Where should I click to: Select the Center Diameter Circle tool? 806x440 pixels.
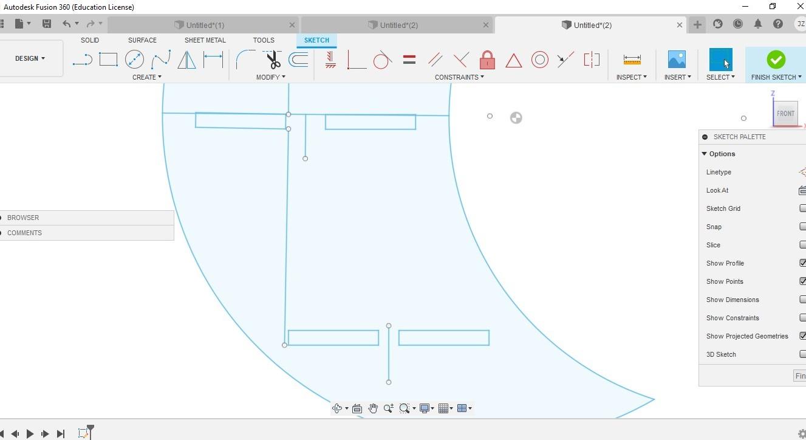pos(134,60)
